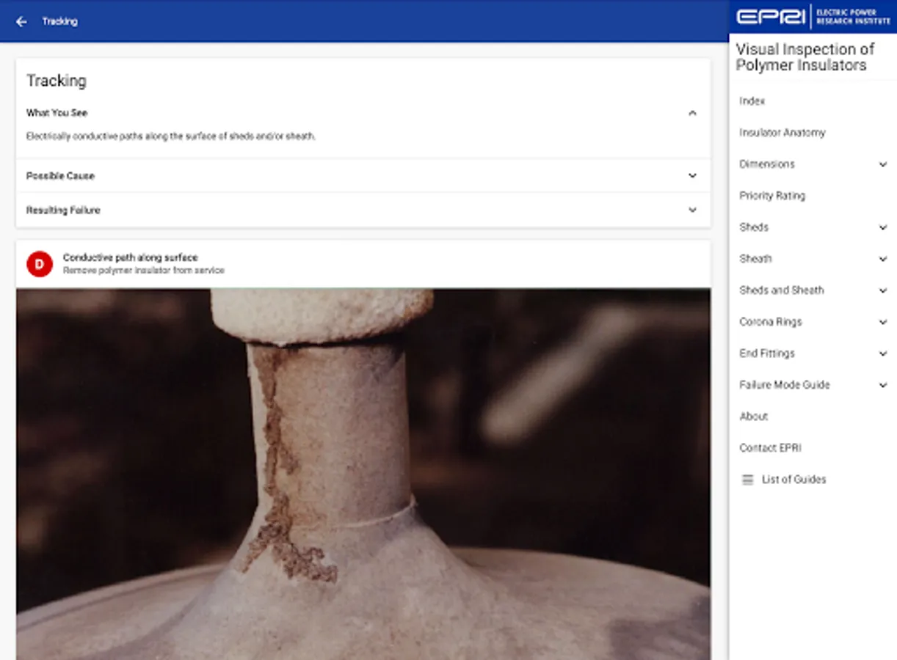Click the End Fittings label
The image size is (897, 660).
[x=767, y=353]
